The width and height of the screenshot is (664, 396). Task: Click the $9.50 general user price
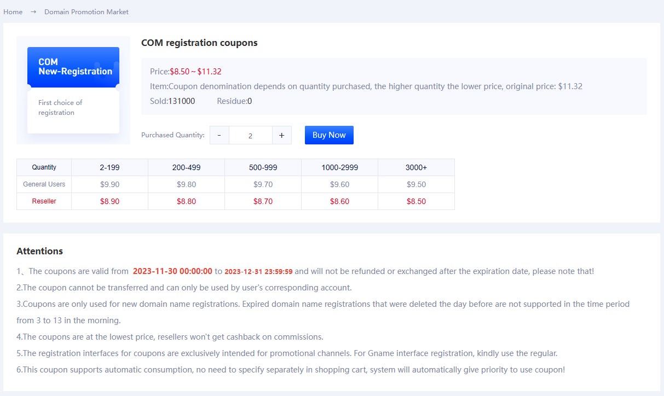click(416, 184)
